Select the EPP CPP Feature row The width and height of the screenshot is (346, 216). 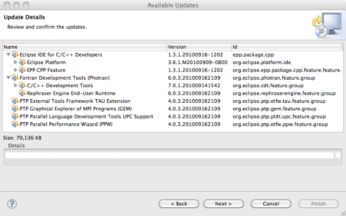tap(173, 70)
